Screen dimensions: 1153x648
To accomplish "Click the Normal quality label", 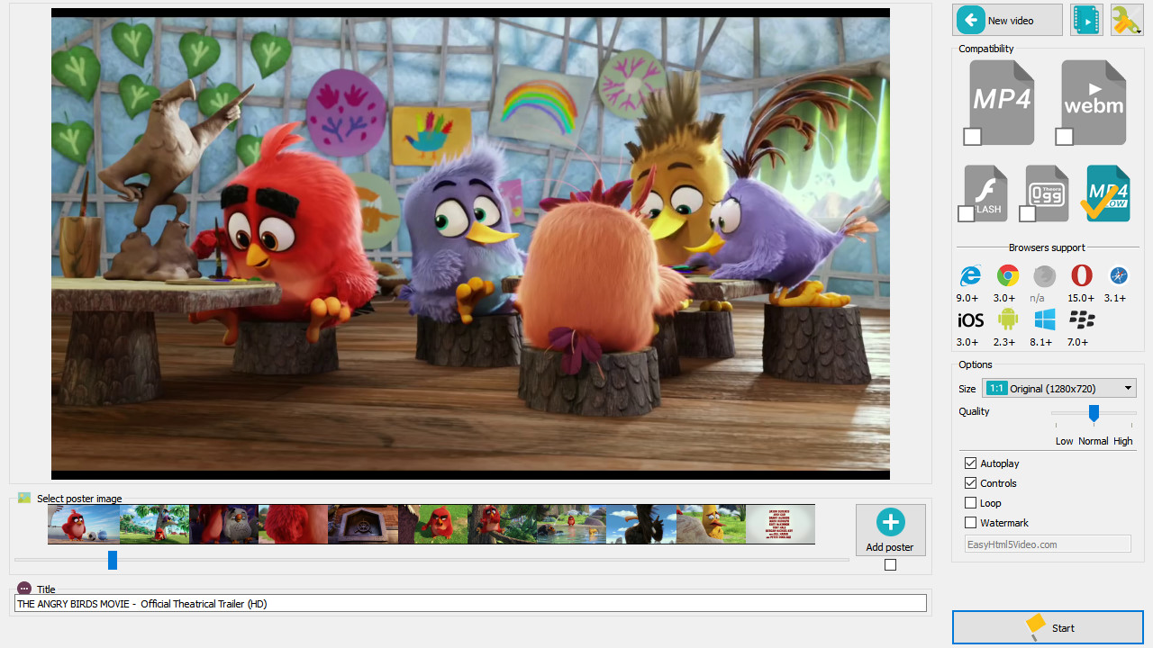I will coord(1094,441).
